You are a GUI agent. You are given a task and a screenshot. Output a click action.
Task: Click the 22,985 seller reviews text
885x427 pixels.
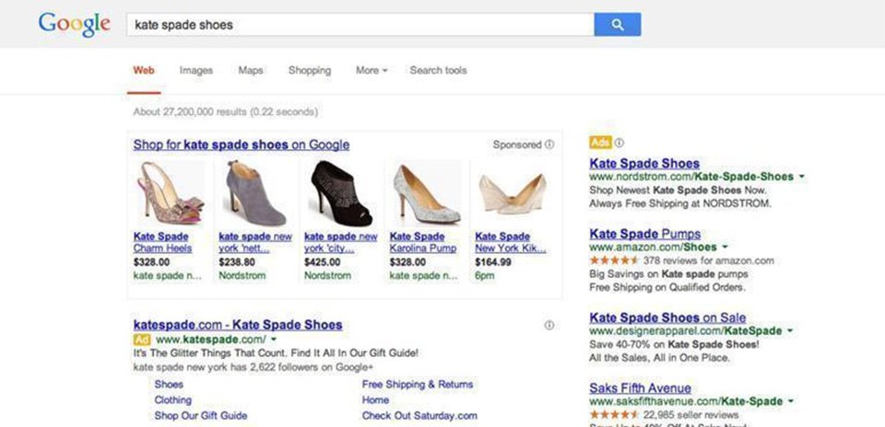click(690, 415)
